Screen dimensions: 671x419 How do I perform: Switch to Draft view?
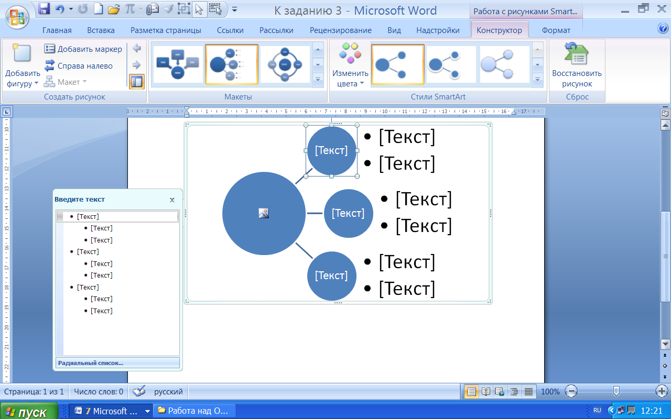pyautogui.click(x=528, y=391)
